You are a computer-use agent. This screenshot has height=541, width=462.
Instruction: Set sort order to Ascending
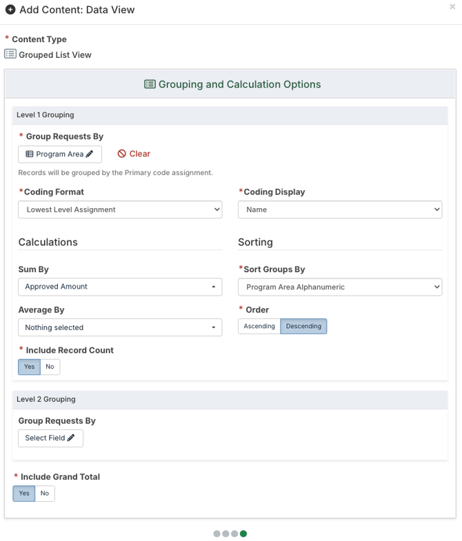click(x=259, y=327)
